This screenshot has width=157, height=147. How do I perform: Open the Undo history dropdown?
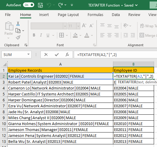tap(54, 5)
